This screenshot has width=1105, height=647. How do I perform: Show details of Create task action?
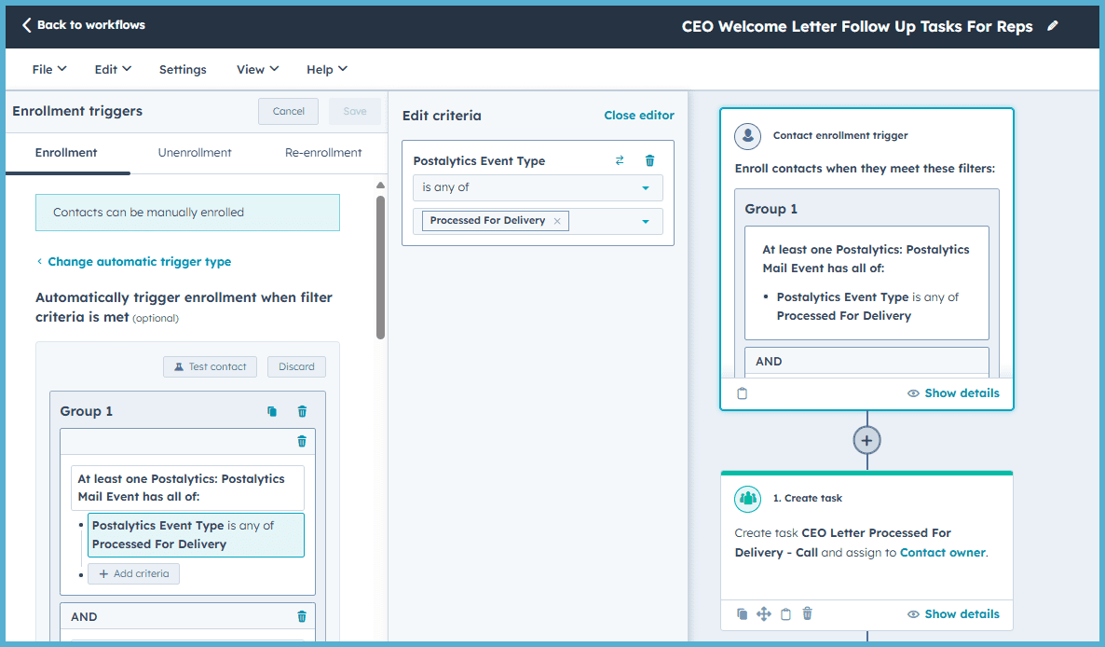click(x=953, y=613)
